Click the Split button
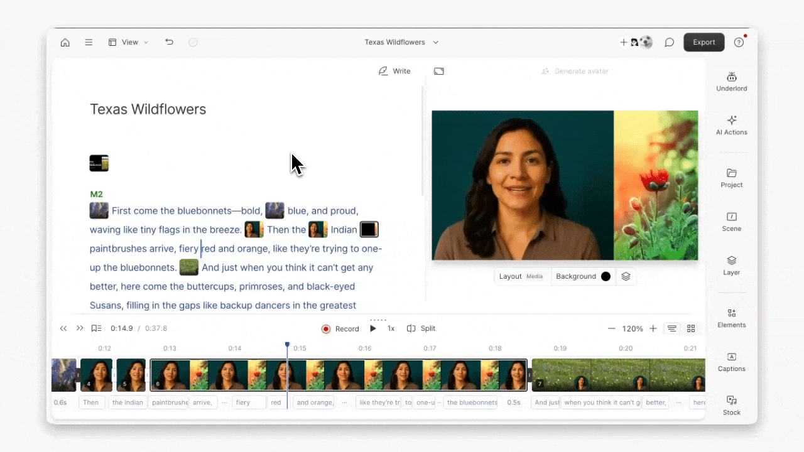Screen dimensions: 804x452 [x=421, y=328]
